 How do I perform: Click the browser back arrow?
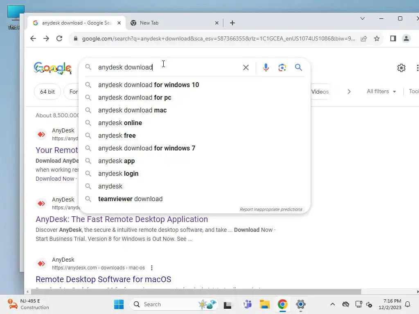33,38
